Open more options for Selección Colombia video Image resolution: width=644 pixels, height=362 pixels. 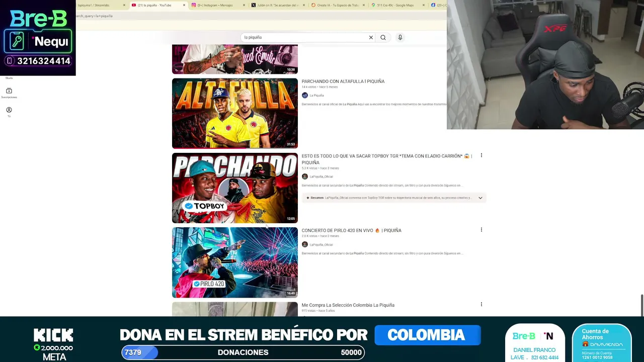[x=481, y=304]
